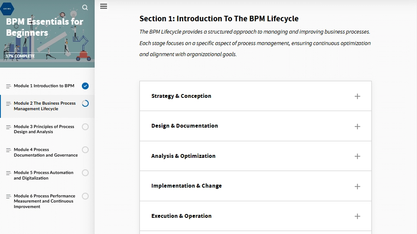Image resolution: width=417 pixels, height=234 pixels.
Task: Open Module 6 Process Performance Measurement
Action: click(44, 201)
